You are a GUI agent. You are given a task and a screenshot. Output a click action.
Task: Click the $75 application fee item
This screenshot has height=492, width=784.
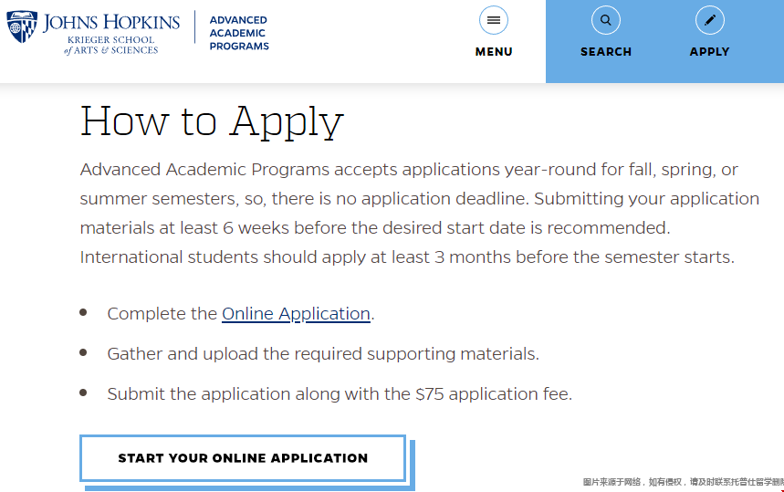[x=340, y=393]
